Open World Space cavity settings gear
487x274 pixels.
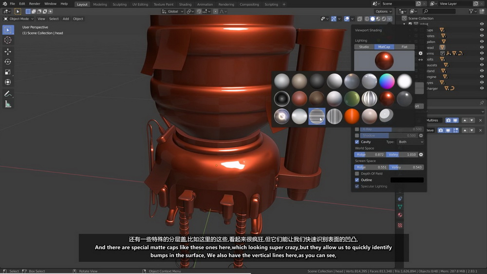421,155
